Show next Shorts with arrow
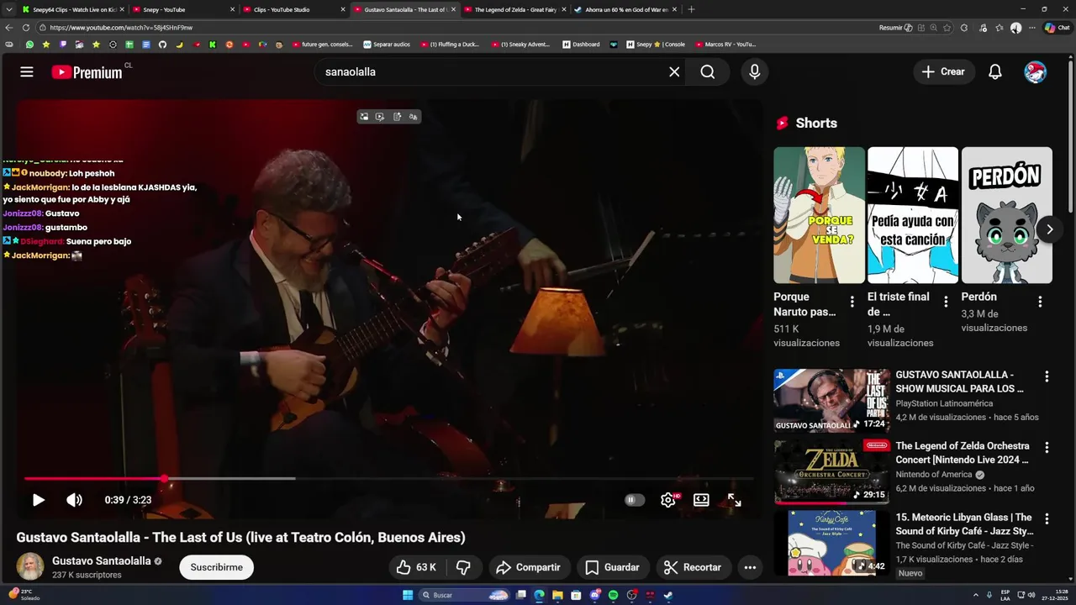Viewport: 1076px width, 605px height. [x=1049, y=229]
